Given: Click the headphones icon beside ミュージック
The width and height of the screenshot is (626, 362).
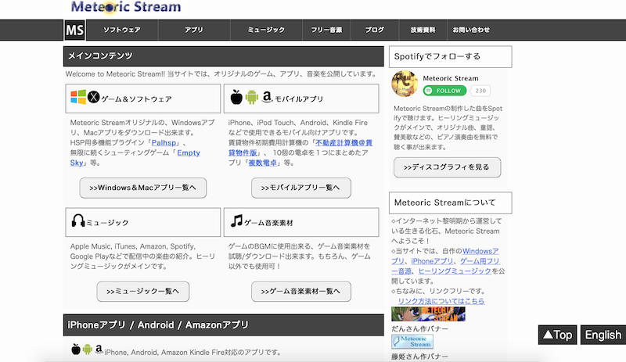Looking at the screenshot, I should [x=78, y=220].
